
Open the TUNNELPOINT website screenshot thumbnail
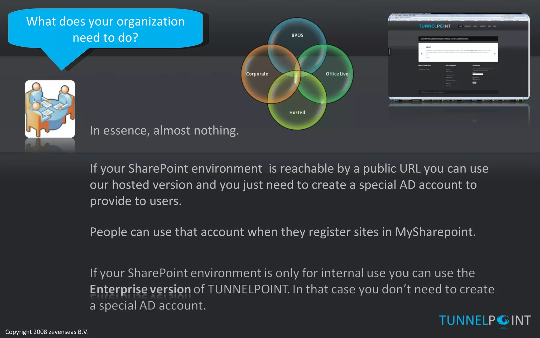[459, 57]
